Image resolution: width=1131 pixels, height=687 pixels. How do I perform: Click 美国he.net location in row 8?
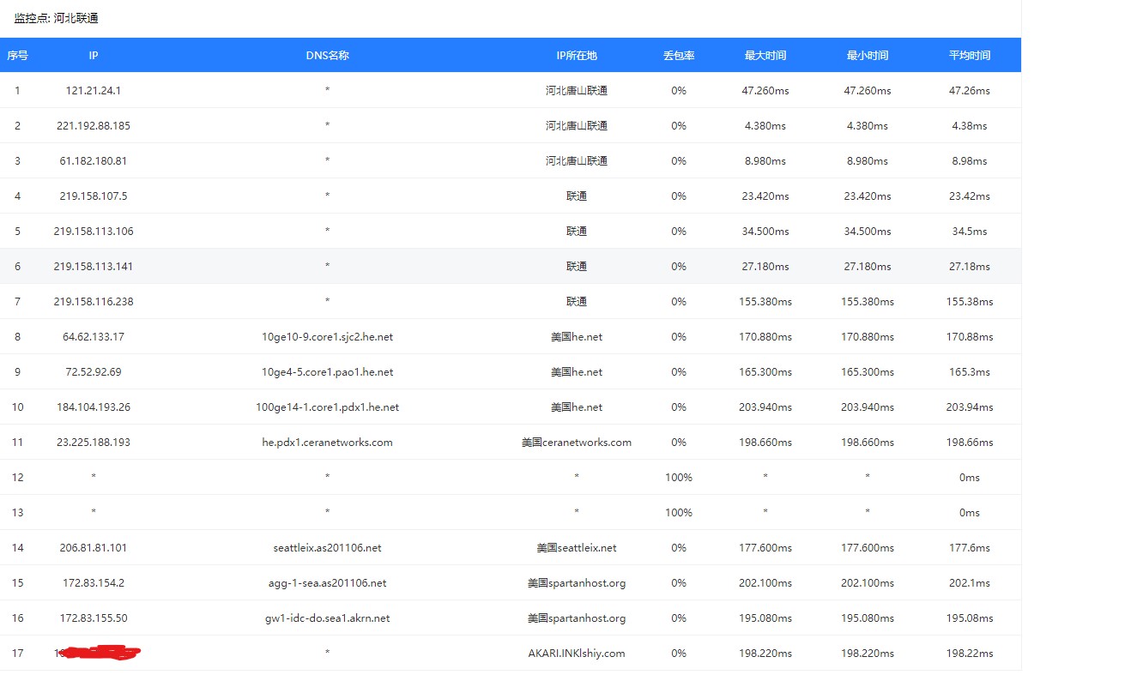[x=577, y=336]
